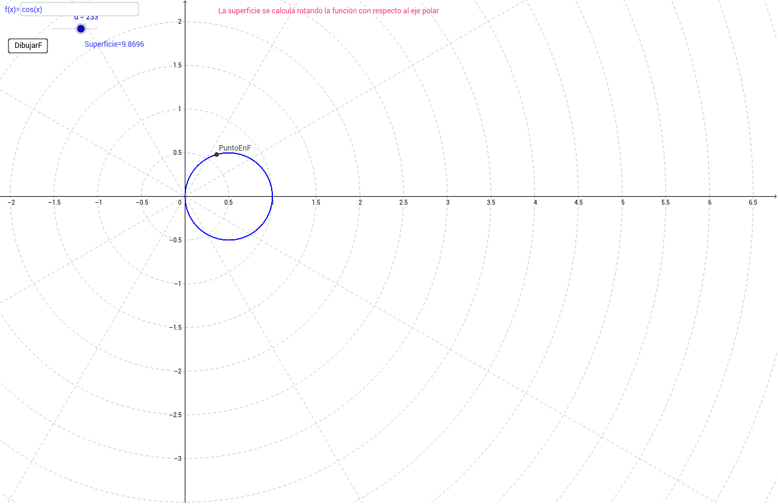Viewport: 778px width, 504px height.
Task: Click the f(x)= label
Action: click(x=12, y=9)
